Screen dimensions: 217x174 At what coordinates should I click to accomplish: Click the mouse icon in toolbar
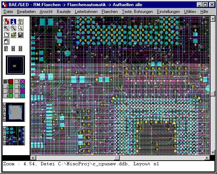point(6,41)
